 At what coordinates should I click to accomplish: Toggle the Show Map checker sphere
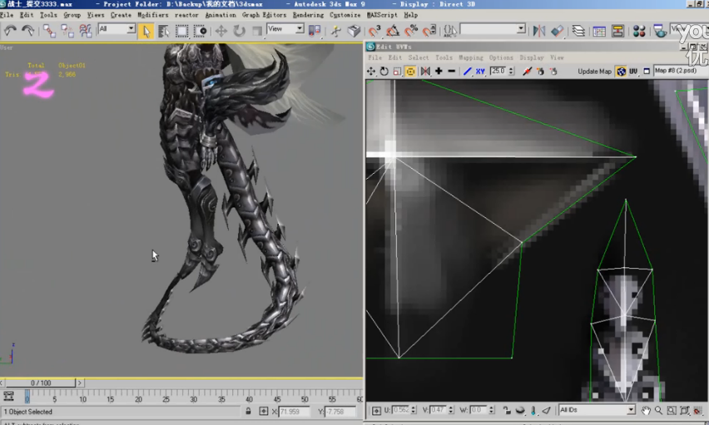point(622,72)
